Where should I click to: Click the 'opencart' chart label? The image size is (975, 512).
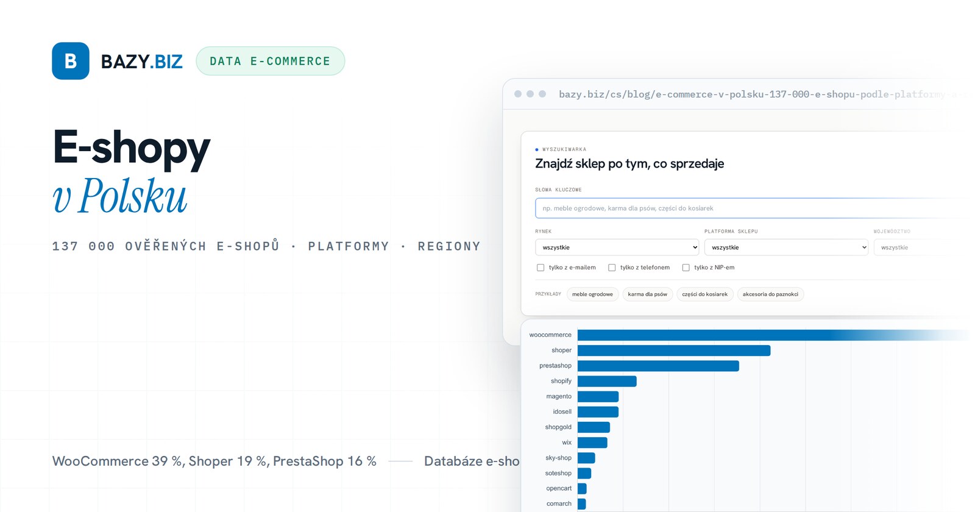tap(559, 488)
